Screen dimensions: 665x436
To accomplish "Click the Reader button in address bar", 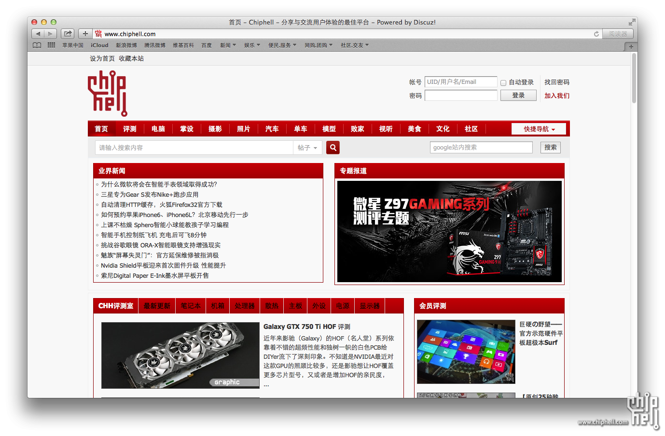I will point(618,34).
